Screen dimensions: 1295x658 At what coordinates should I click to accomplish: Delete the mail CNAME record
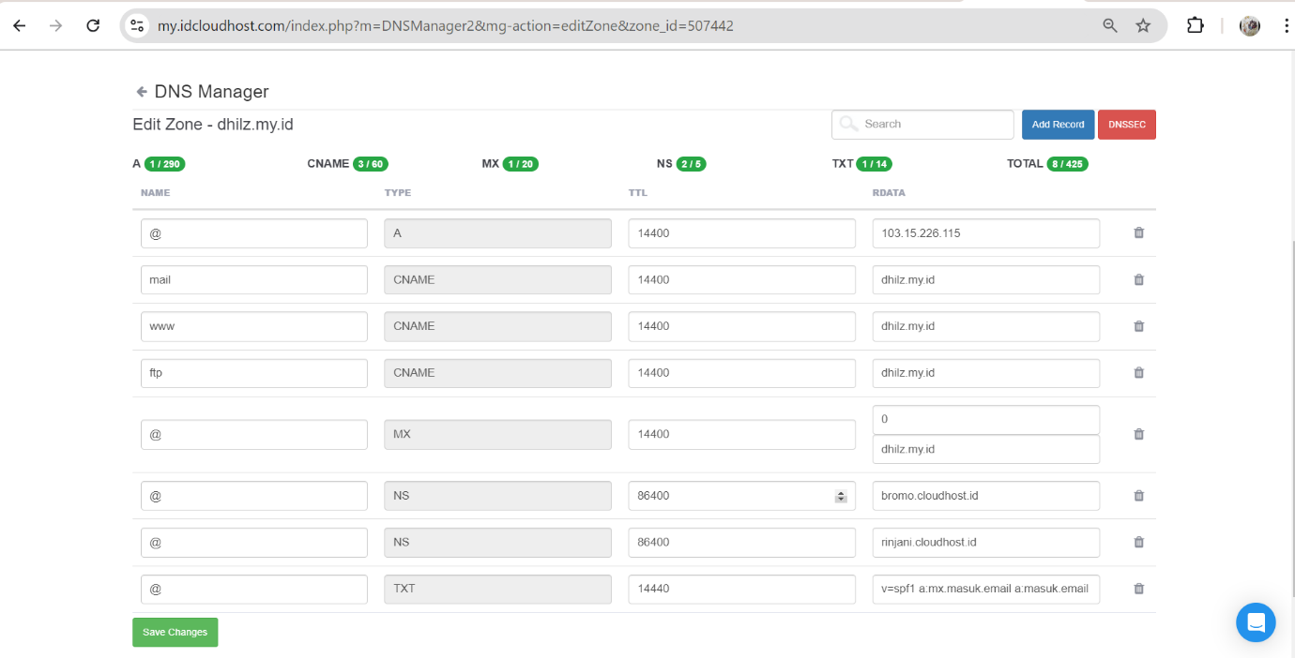click(x=1139, y=279)
